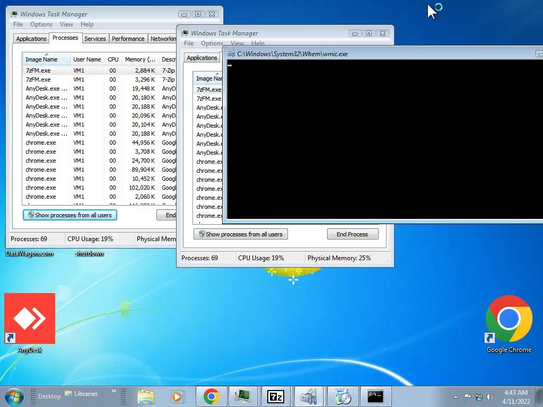Image resolution: width=543 pixels, height=407 pixels.
Task: Open 7-Zip File Manager taskbar button
Action: click(276, 396)
